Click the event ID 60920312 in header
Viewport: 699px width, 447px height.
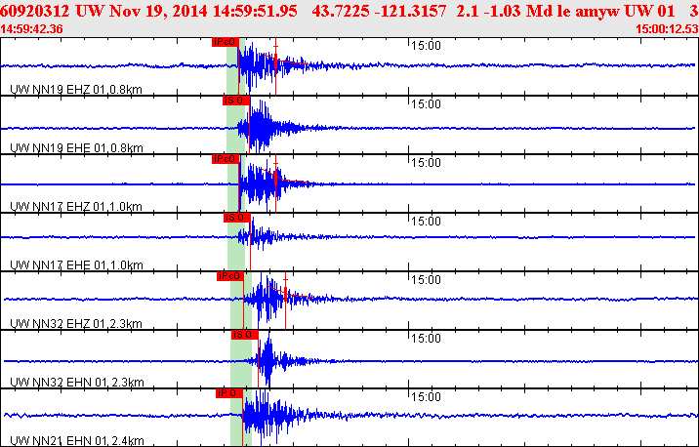tap(35, 11)
